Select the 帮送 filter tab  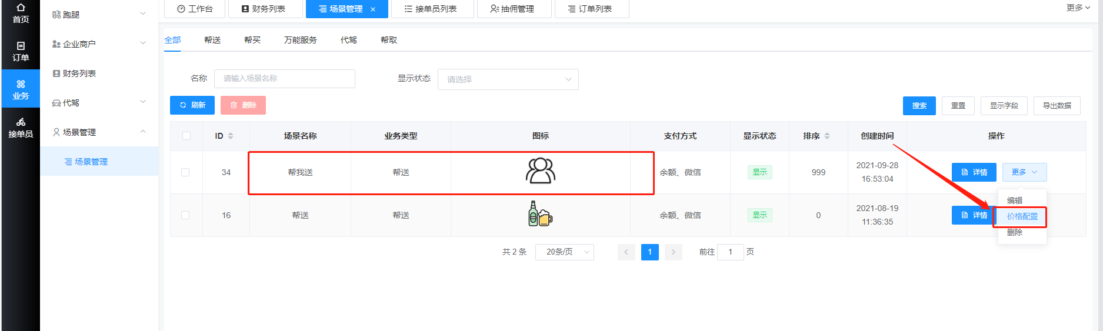coord(212,40)
